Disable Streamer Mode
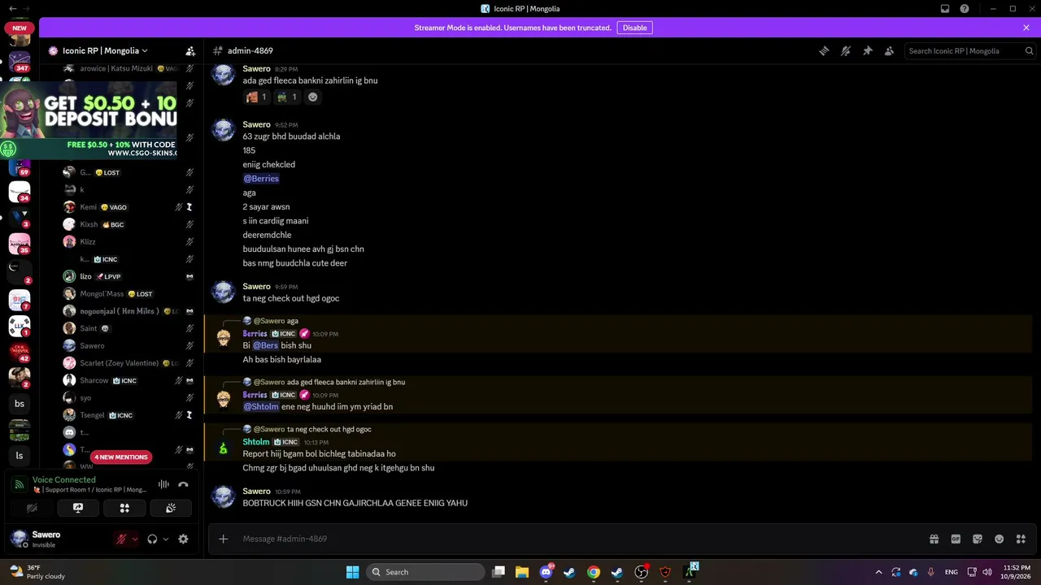Image resolution: width=1041 pixels, height=585 pixels. click(634, 28)
